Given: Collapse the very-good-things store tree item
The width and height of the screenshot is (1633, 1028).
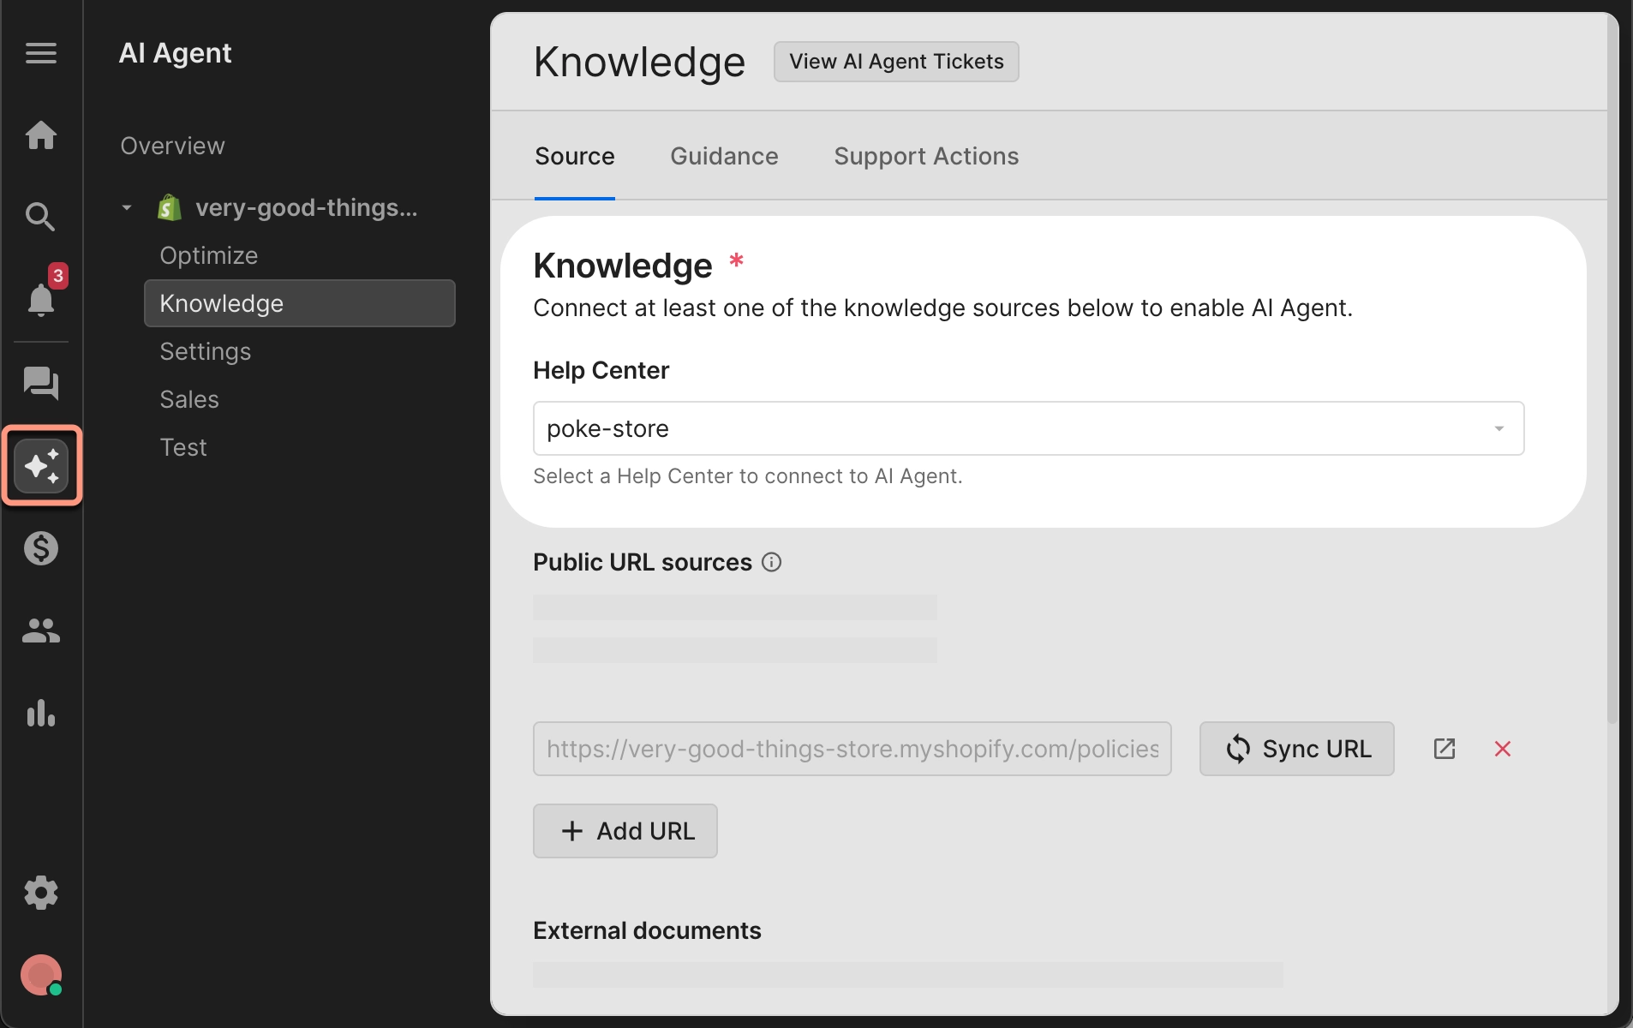Looking at the screenshot, I should click(126, 207).
